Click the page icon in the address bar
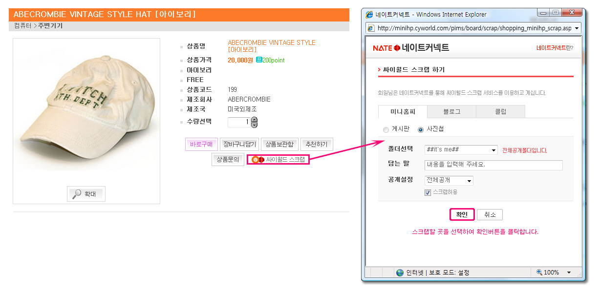Image resolution: width=600 pixels, height=295 pixels. [371, 28]
